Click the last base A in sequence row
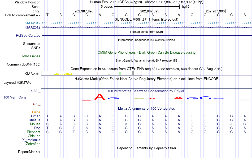The width and height of the screenshot is (252, 158). (245, 15)
